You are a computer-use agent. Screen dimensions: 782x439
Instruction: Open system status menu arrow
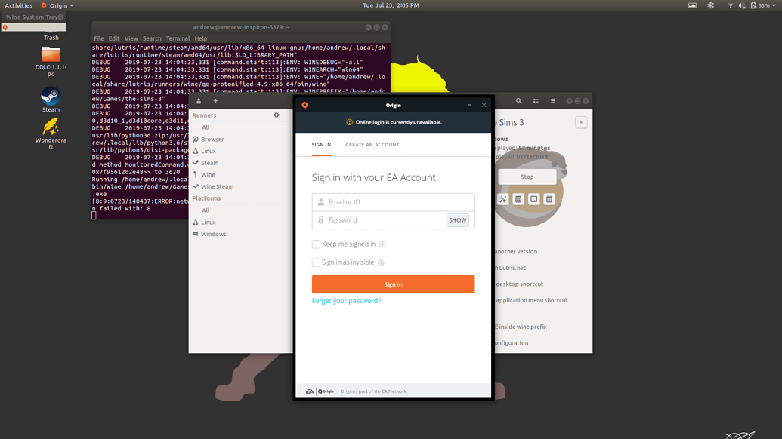[774, 5]
